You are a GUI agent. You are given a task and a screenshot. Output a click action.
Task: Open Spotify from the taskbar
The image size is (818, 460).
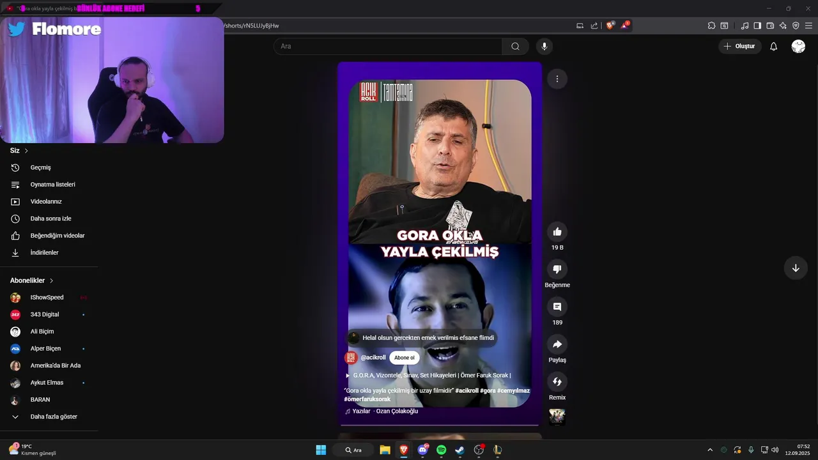point(441,450)
